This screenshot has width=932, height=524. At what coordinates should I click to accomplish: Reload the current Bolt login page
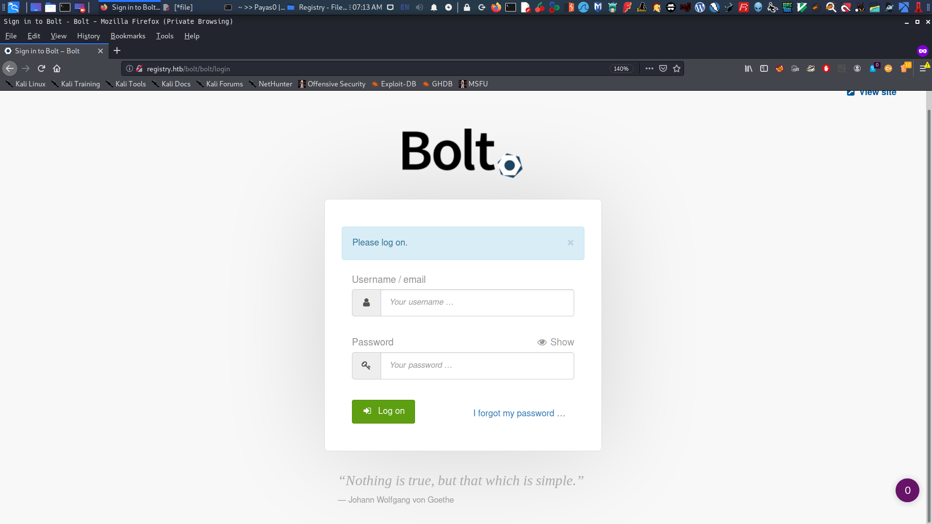pos(41,68)
